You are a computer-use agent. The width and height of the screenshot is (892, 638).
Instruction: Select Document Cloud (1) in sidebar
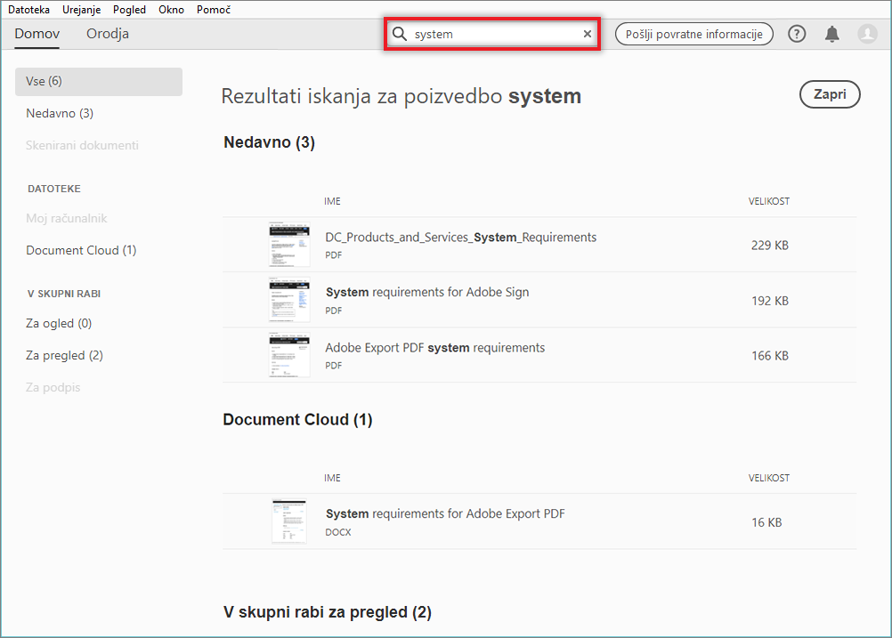[81, 250]
